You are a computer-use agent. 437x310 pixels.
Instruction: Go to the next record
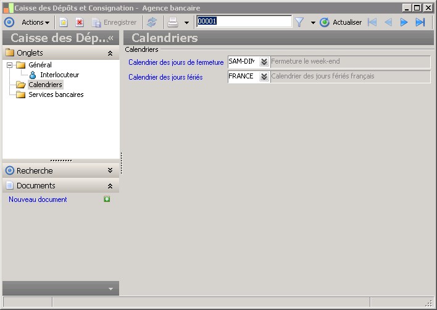(404, 22)
